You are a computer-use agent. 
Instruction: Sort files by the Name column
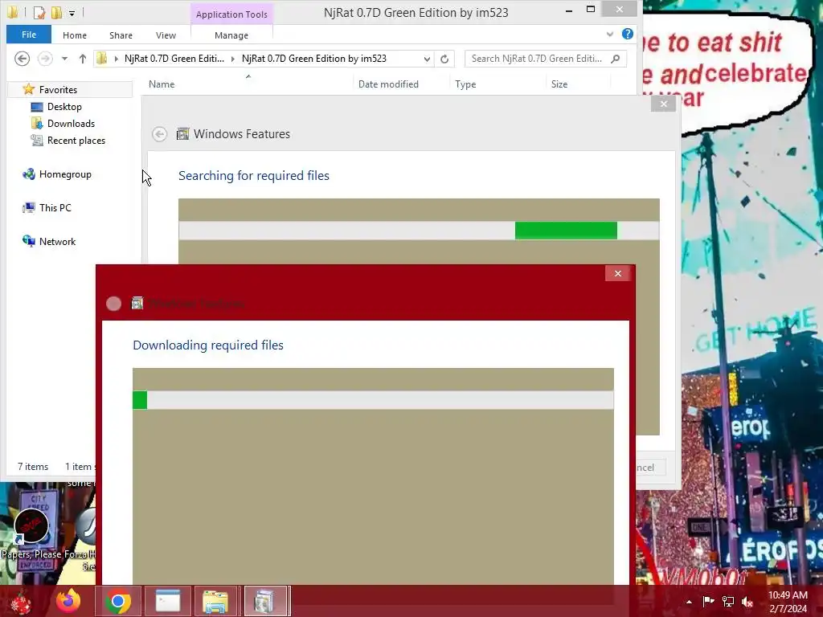tap(161, 84)
